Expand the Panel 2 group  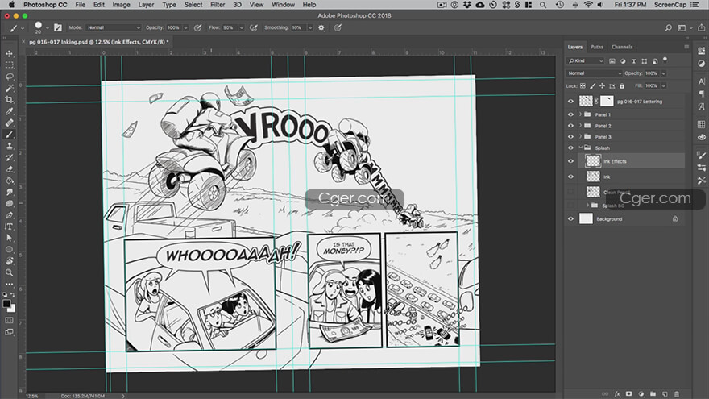pyautogui.click(x=581, y=126)
